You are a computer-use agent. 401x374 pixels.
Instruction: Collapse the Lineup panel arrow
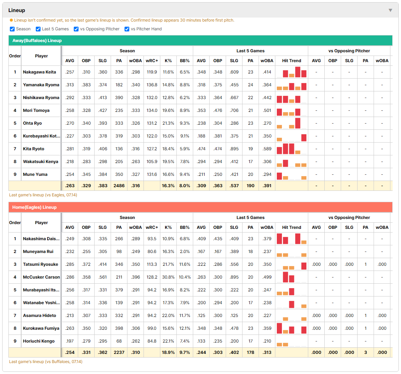click(390, 10)
